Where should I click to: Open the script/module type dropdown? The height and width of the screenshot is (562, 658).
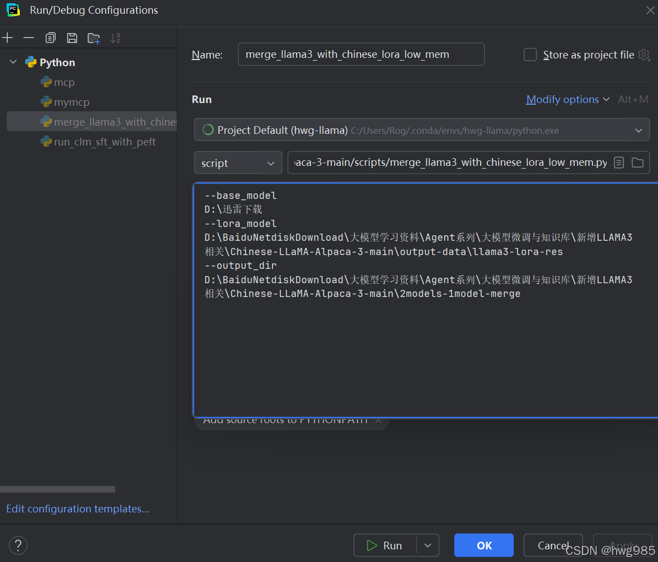point(238,163)
